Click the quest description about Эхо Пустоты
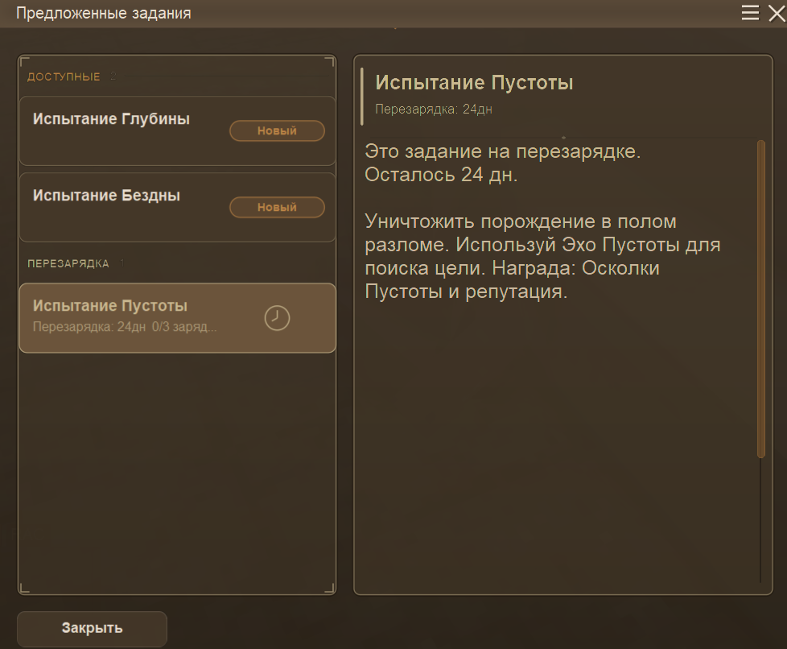787x649 pixels. point(542,257)
